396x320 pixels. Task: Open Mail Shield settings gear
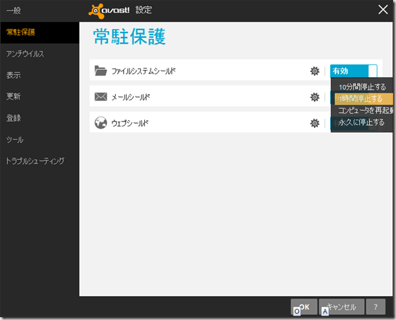click(x=315, y=97)
